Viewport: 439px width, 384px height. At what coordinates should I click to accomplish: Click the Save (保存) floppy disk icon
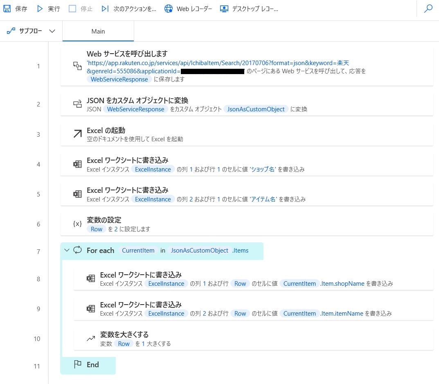click(7, 9)
